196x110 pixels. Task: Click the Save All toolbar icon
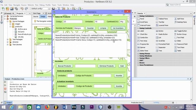16,9
